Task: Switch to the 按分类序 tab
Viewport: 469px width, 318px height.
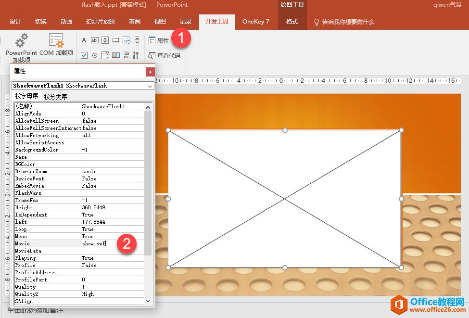Action: [x=56, y=97]
